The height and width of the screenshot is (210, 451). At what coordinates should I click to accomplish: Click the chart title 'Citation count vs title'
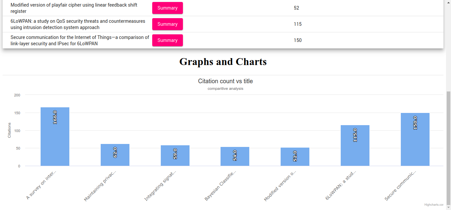[x=225, y=81]
